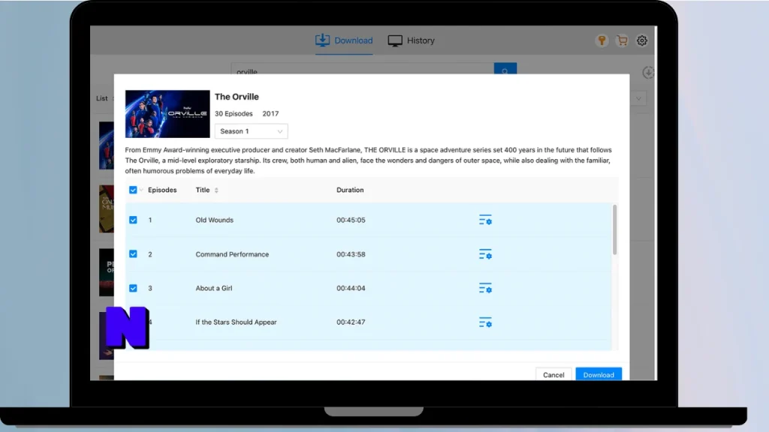Click the episode list scrollbar
This screenshot has height=432, width=769.
tap(614, 229)
